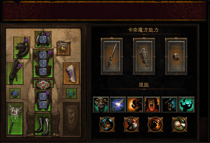Click the chest armor slot
The width and height of the screenshot is (210, 143).
point(43,63)
